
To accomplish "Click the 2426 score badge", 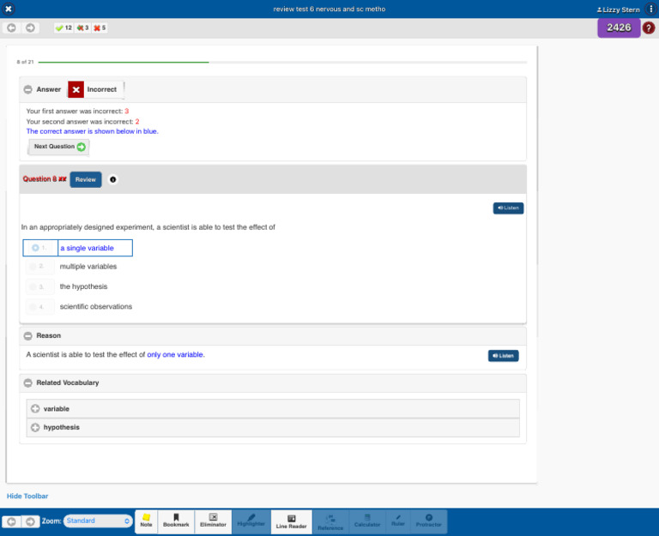I will (x=619, y=27).
